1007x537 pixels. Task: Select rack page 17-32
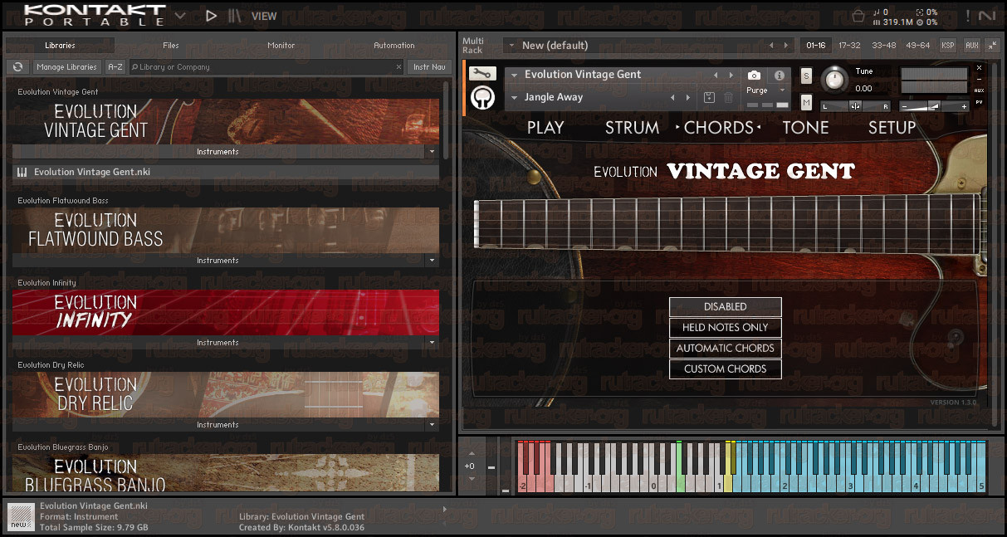click(849, 46)
